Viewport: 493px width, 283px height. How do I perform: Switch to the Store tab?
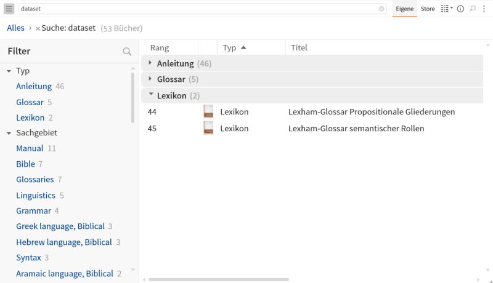coord(428,9)
